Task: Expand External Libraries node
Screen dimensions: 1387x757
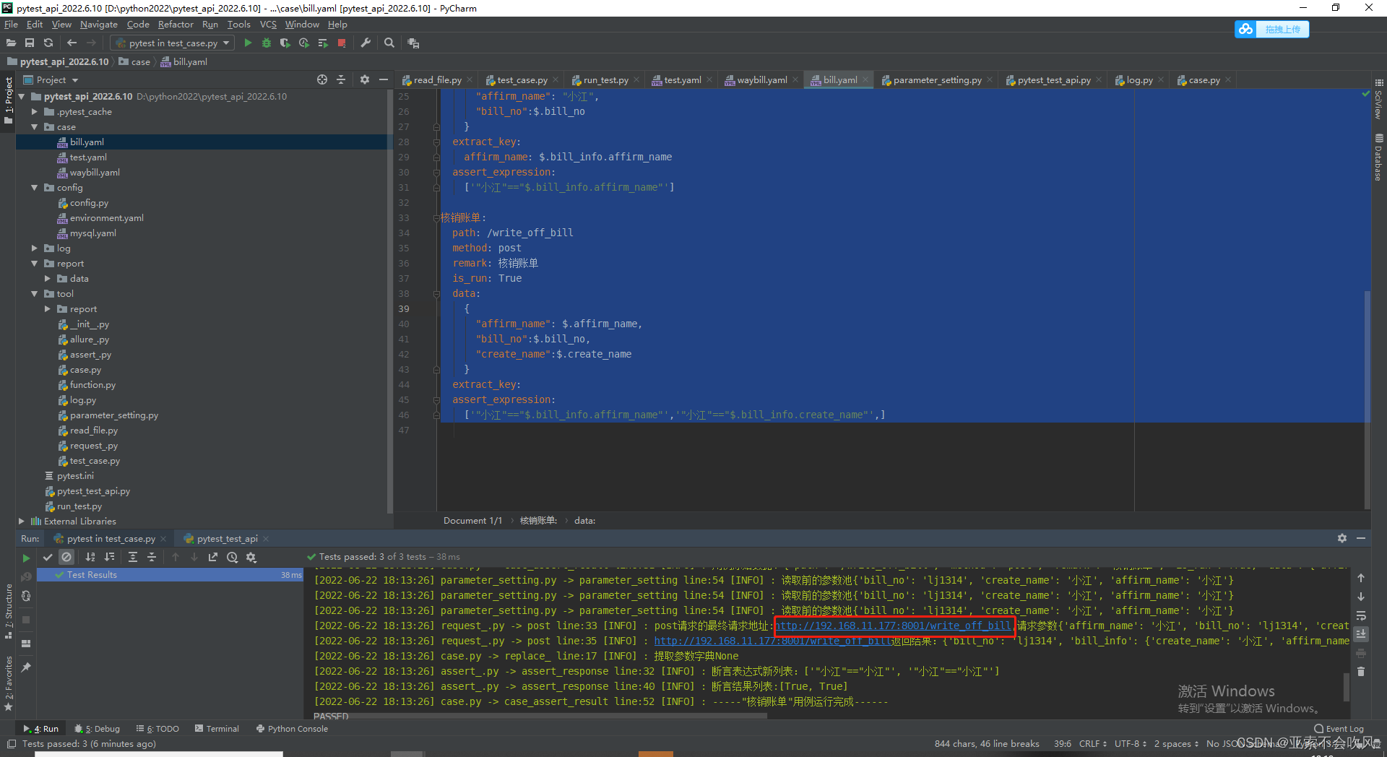Action: coord(21,522)
